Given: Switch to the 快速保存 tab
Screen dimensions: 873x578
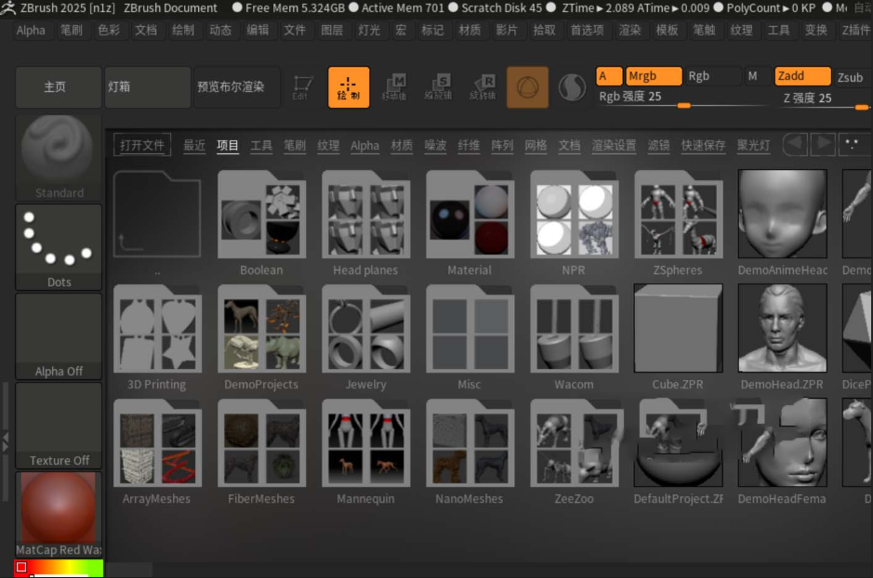Looking at the screenshot, I should click(x=703, y=146).
